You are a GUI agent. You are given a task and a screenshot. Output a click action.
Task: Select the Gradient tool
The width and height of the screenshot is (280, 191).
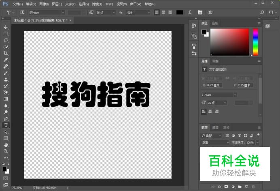coord(6,99)
